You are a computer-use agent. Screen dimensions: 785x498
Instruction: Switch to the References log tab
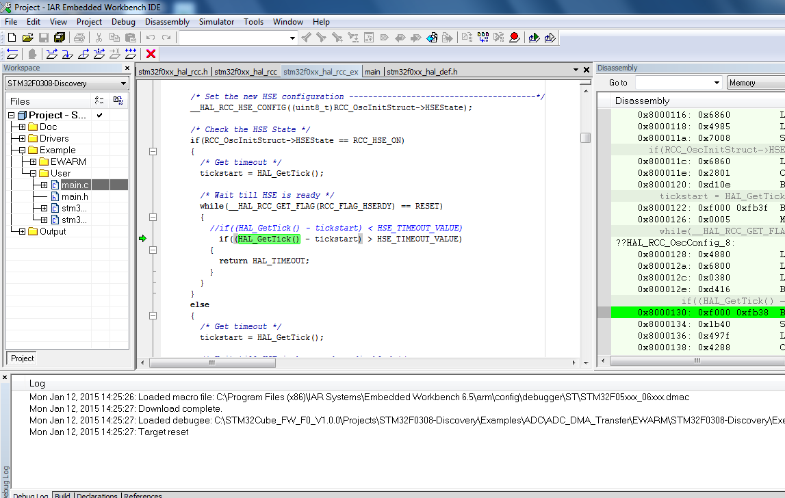(x=142, y=495)
